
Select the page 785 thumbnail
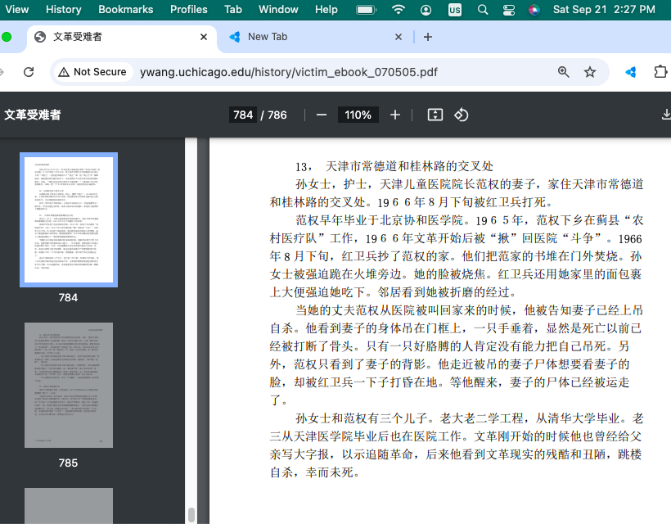68,385
